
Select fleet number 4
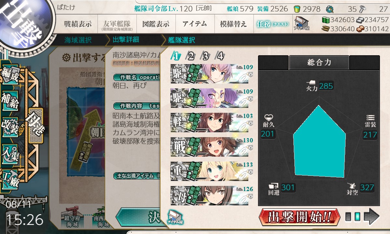pyautogui.click(x=220, y=56)
